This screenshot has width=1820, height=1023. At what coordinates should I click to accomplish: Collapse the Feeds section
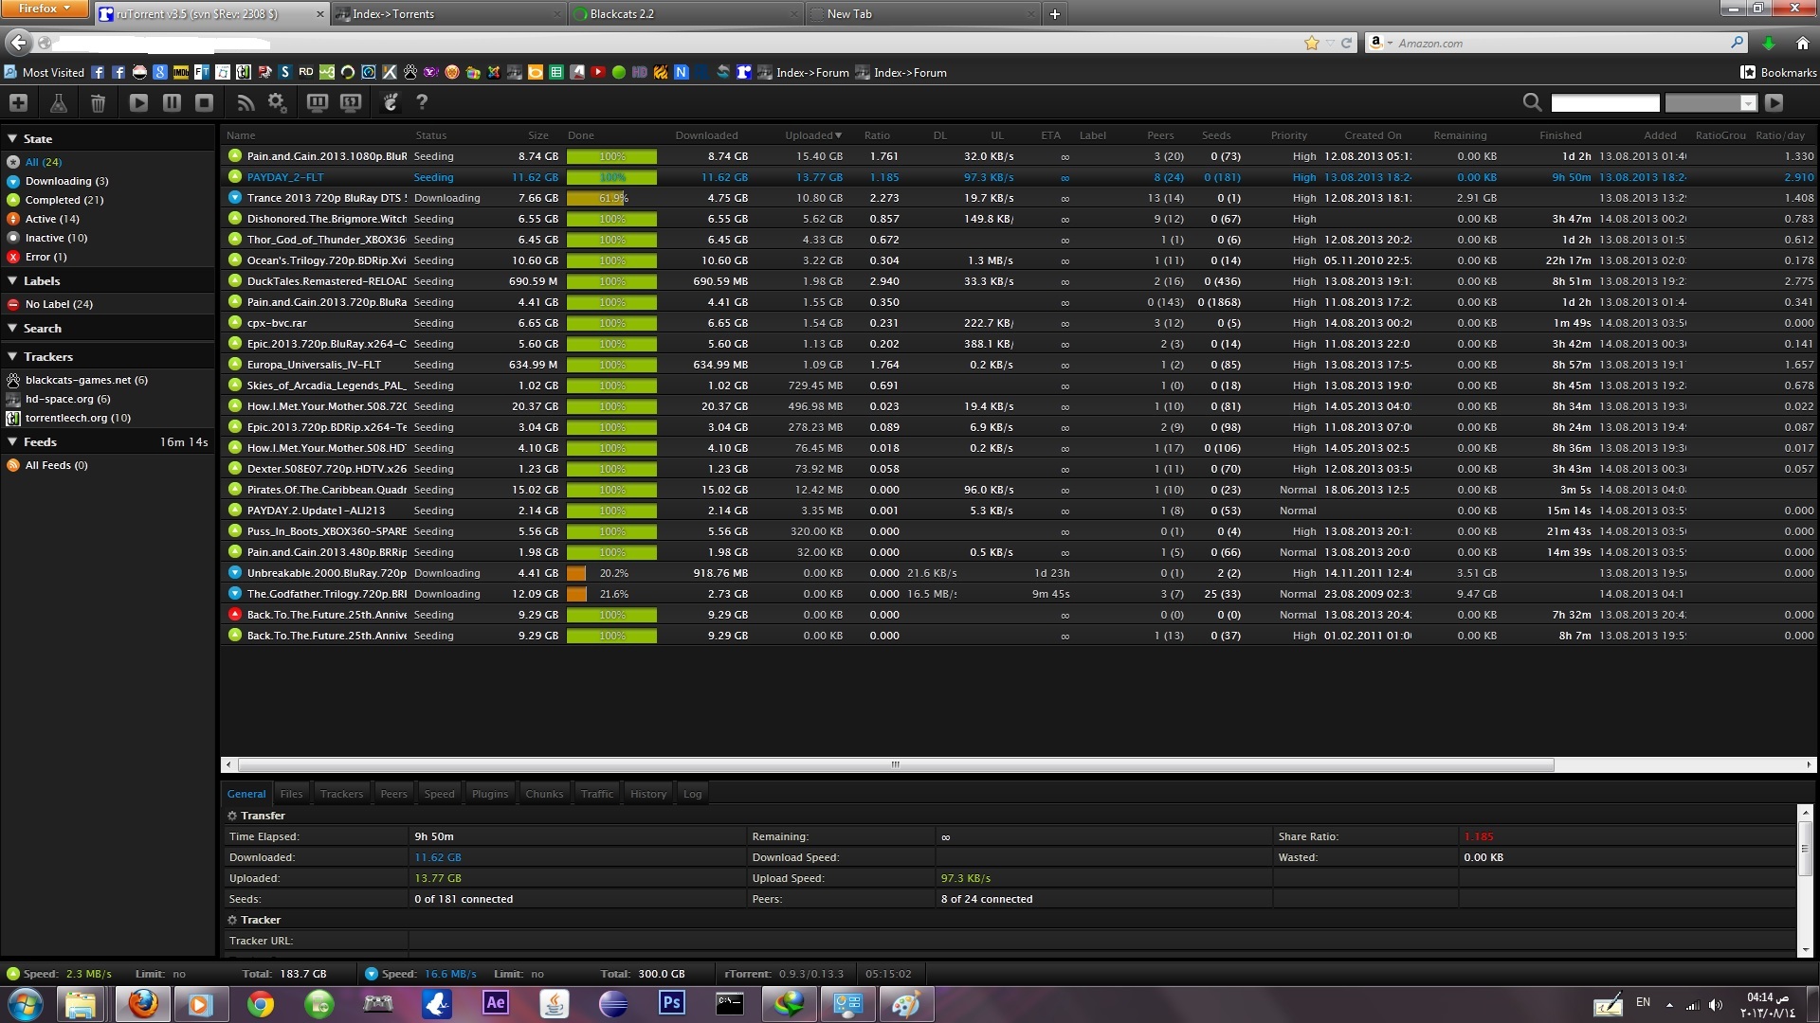click(x=12, y=441)
